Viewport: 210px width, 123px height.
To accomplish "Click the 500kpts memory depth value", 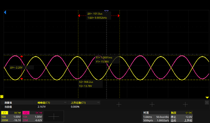I will 148,120.
